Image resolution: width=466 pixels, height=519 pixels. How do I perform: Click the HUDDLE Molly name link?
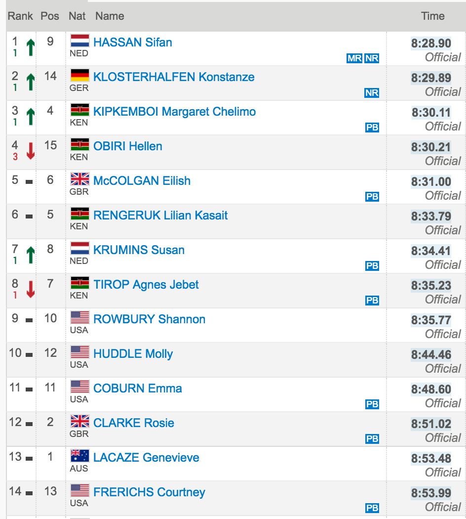pos(133,354)
